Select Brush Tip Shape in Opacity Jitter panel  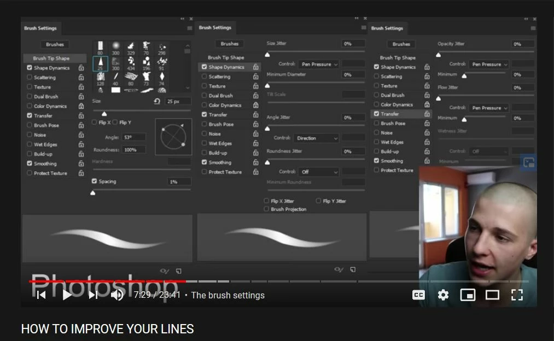[398, 57]
